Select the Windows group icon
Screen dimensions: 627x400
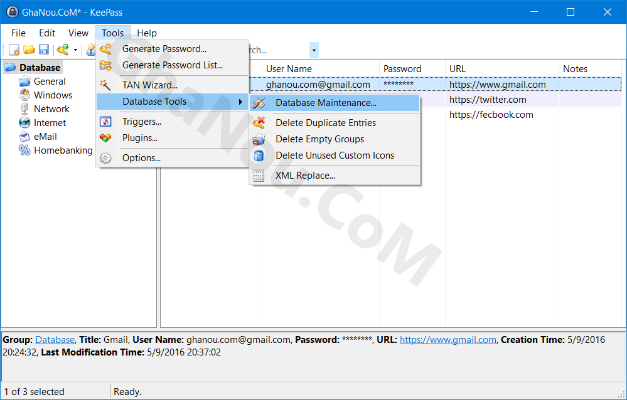[x=25, y=95]
